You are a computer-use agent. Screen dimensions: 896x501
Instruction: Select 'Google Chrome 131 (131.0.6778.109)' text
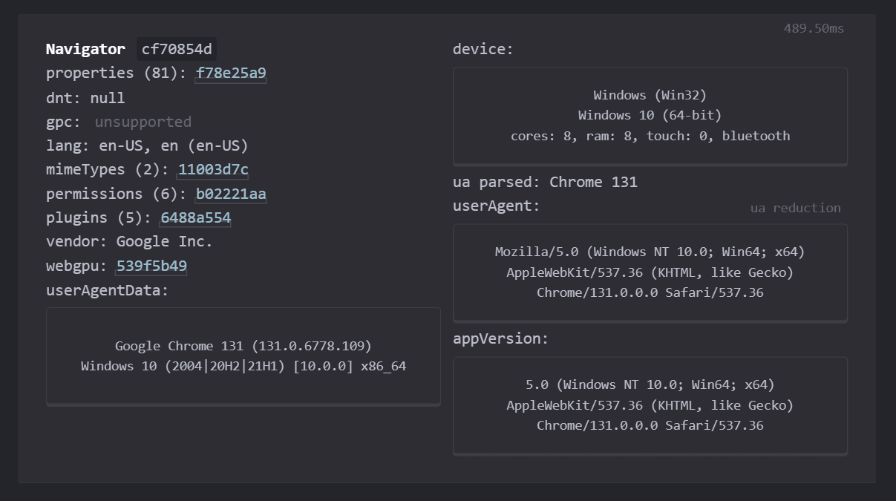243,346
